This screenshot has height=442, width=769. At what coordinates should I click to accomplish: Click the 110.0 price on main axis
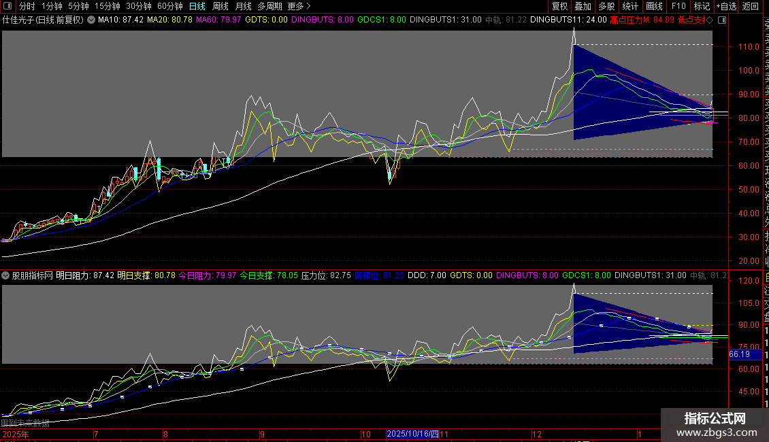749,46
